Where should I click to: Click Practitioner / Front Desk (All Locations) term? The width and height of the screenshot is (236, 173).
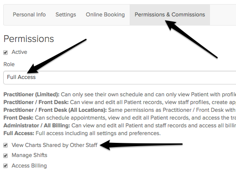(55, 110)
